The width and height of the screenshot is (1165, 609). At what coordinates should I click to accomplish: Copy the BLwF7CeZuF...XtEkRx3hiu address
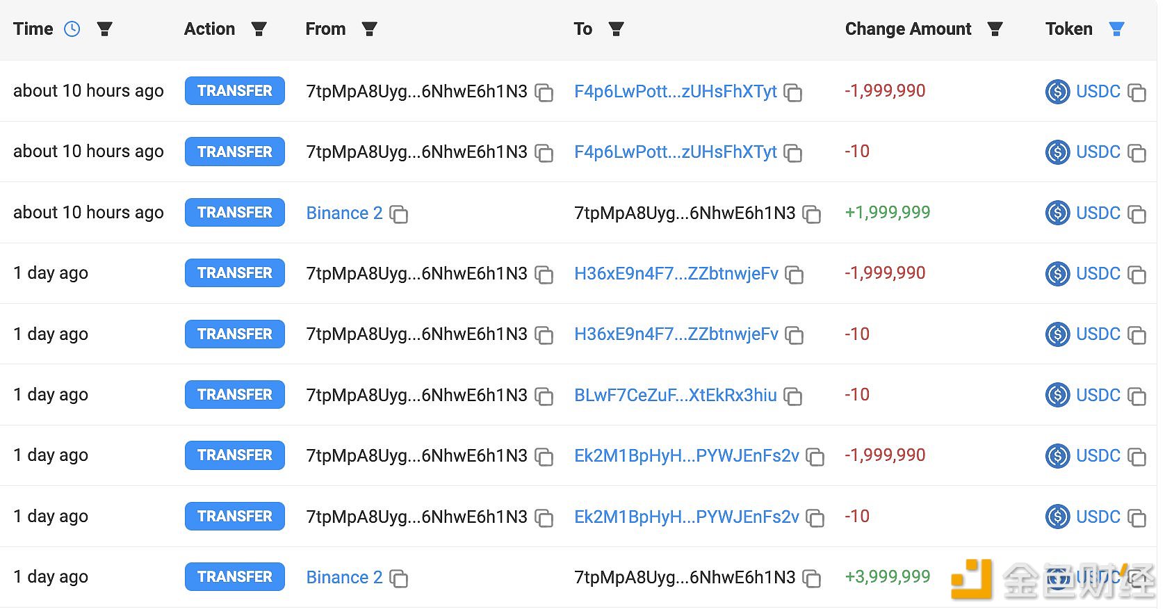point(793,396)
